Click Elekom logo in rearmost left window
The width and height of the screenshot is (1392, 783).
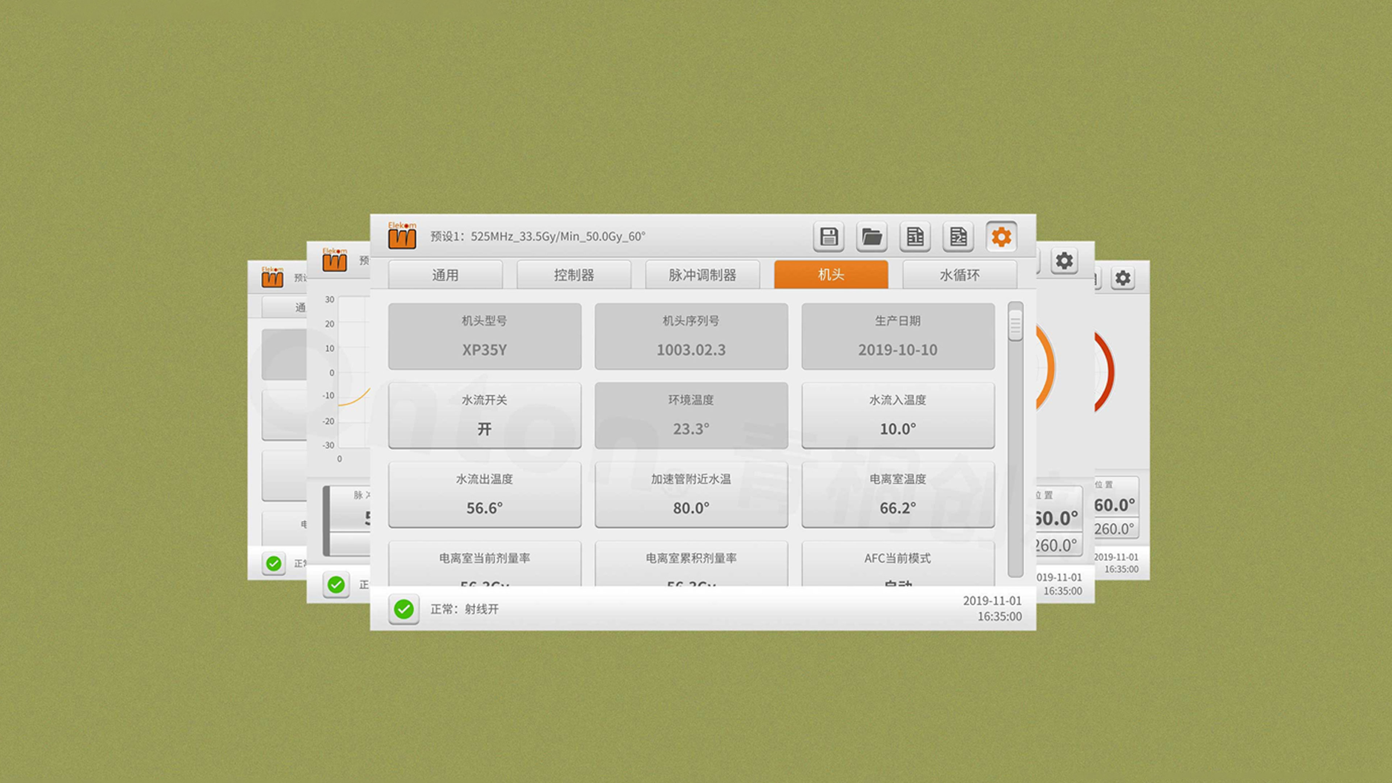(272, 277)
